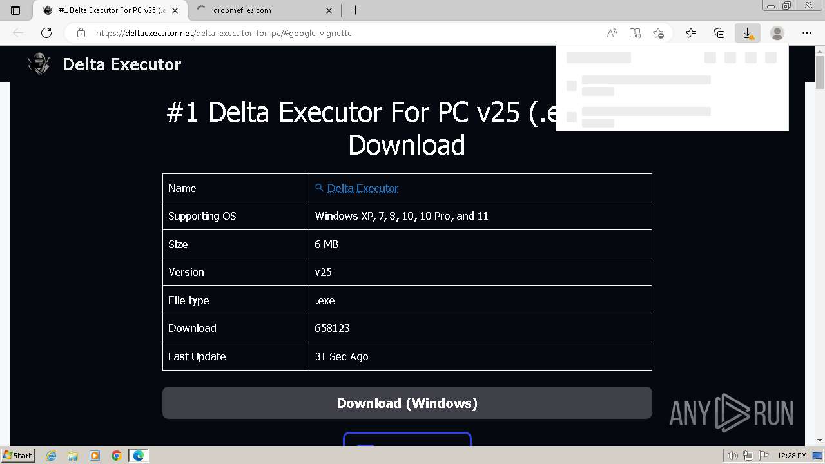Select the '31 Sec Ago' cell
Viewport: 825px width, 464px height.
coord(480,356)
